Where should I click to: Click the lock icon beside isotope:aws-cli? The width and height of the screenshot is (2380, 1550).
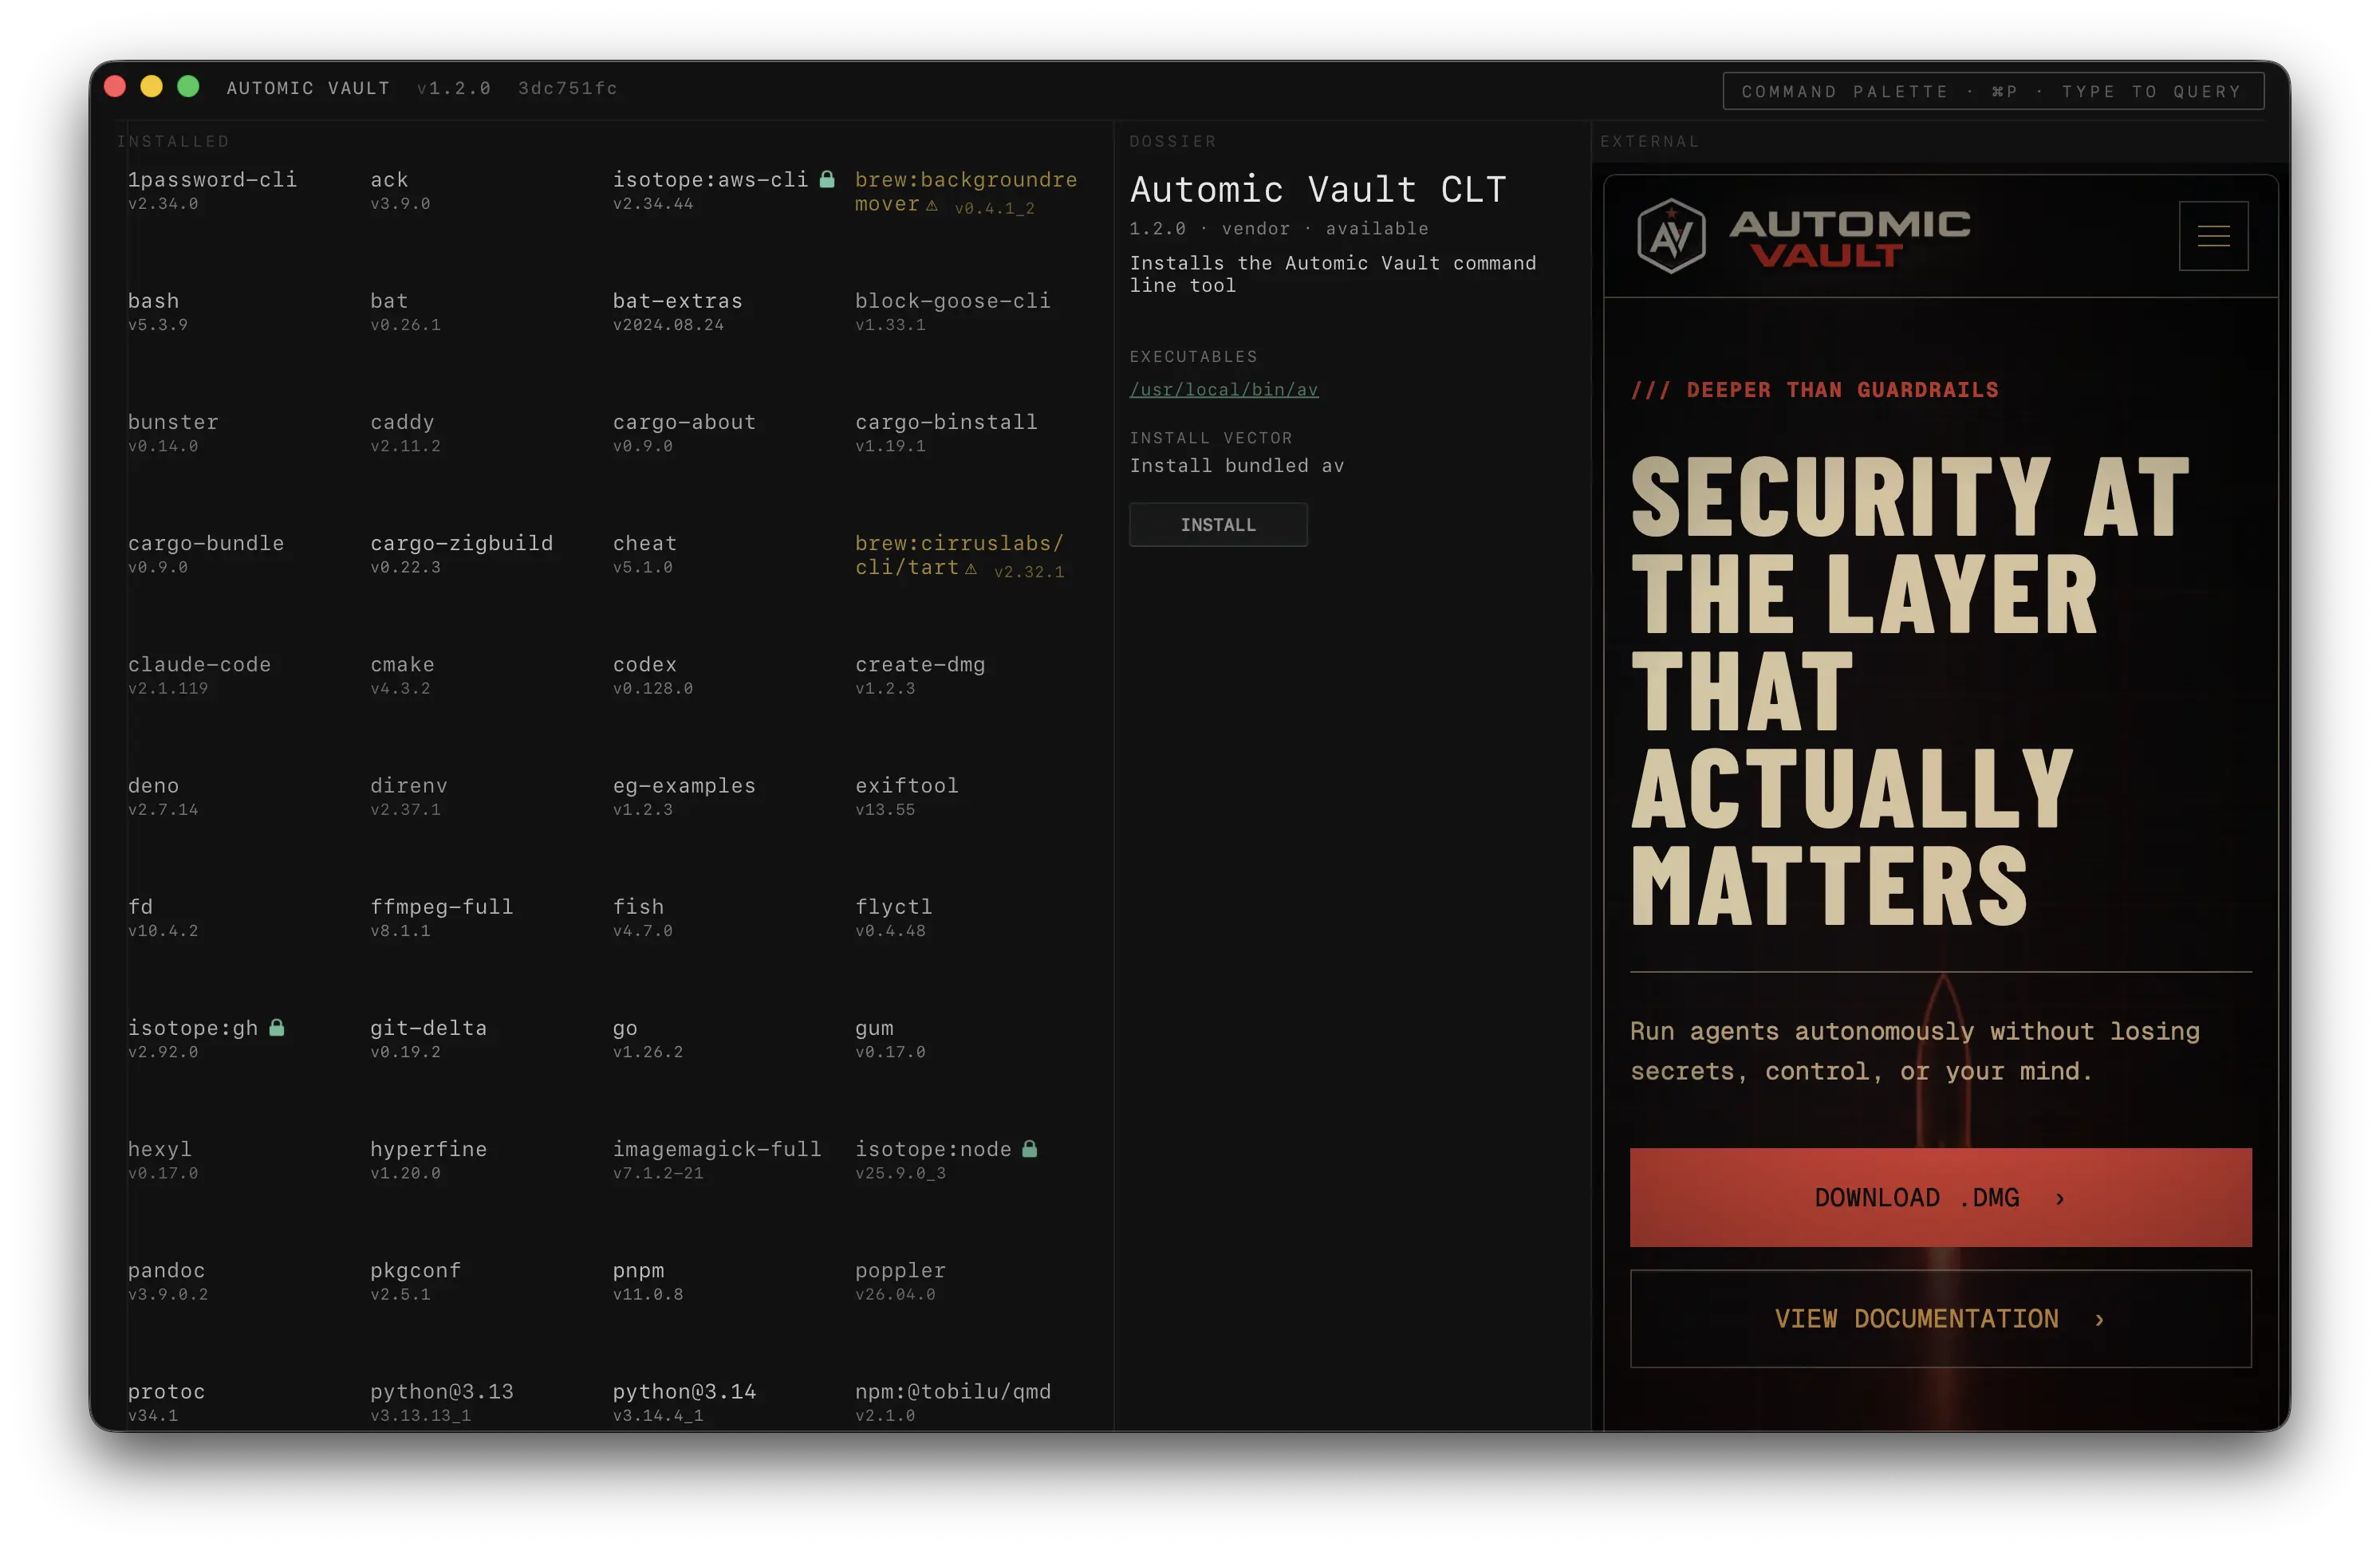[x=827, y=179]
